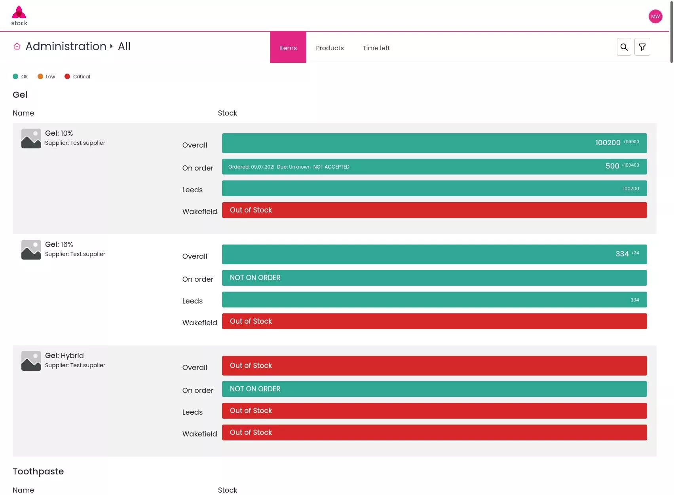Screen dimensions: 674x495
Task: Open the search magnifier icon
Action: point(624,47)
